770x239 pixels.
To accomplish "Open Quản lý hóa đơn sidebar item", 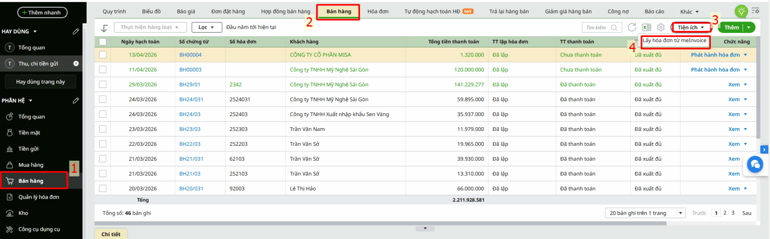I will (38, 197).
